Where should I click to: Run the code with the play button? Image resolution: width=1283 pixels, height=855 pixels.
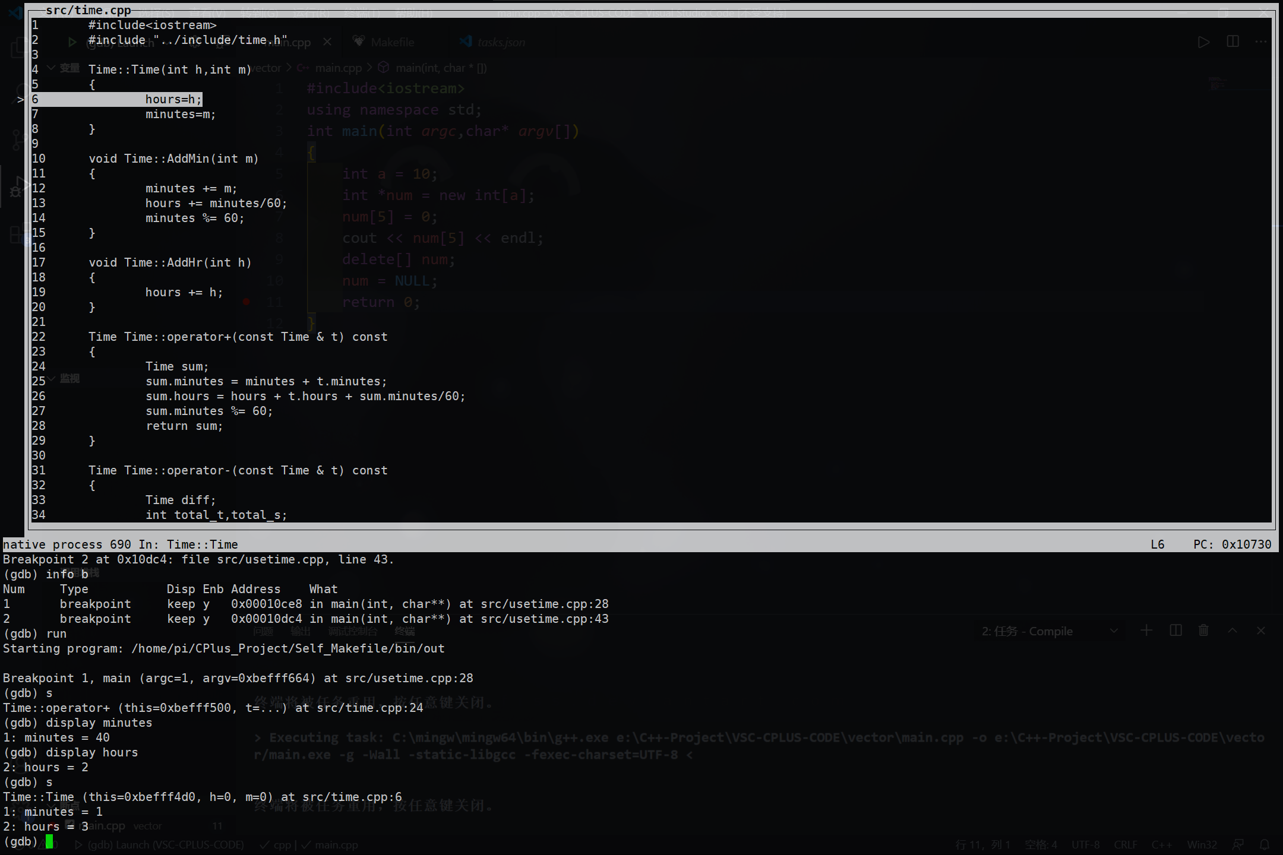(x=1203, y=42)
